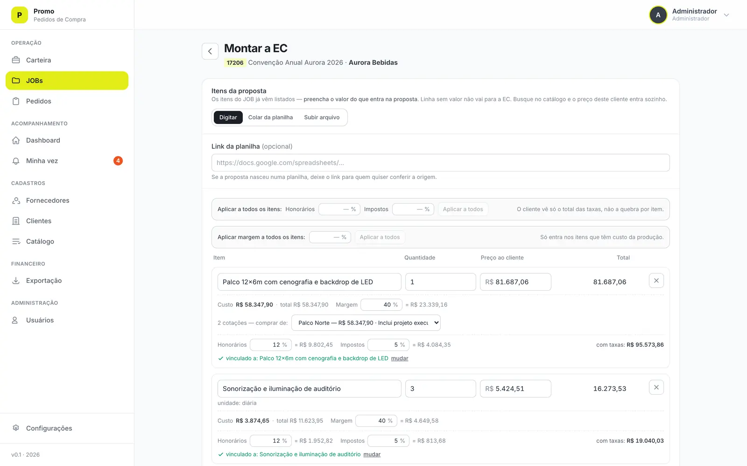Click the JOBs folder icon

[x=16, y=81]
